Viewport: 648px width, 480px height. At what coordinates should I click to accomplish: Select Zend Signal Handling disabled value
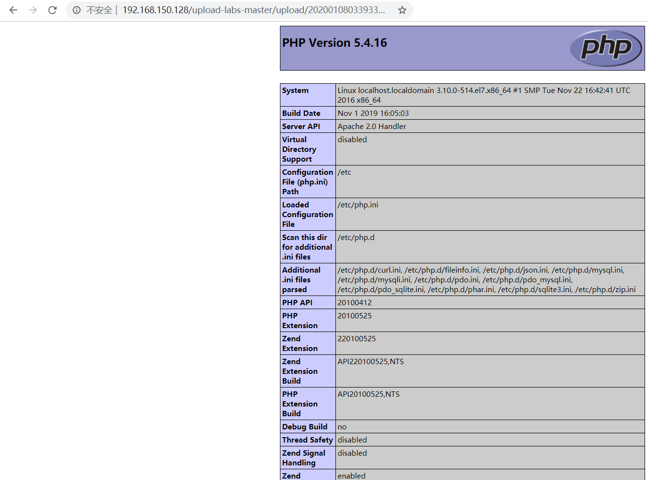352,453
